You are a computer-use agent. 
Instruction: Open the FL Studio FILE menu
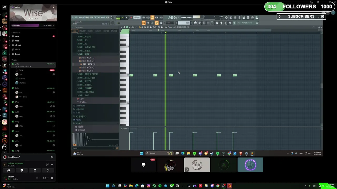point(73,17)
